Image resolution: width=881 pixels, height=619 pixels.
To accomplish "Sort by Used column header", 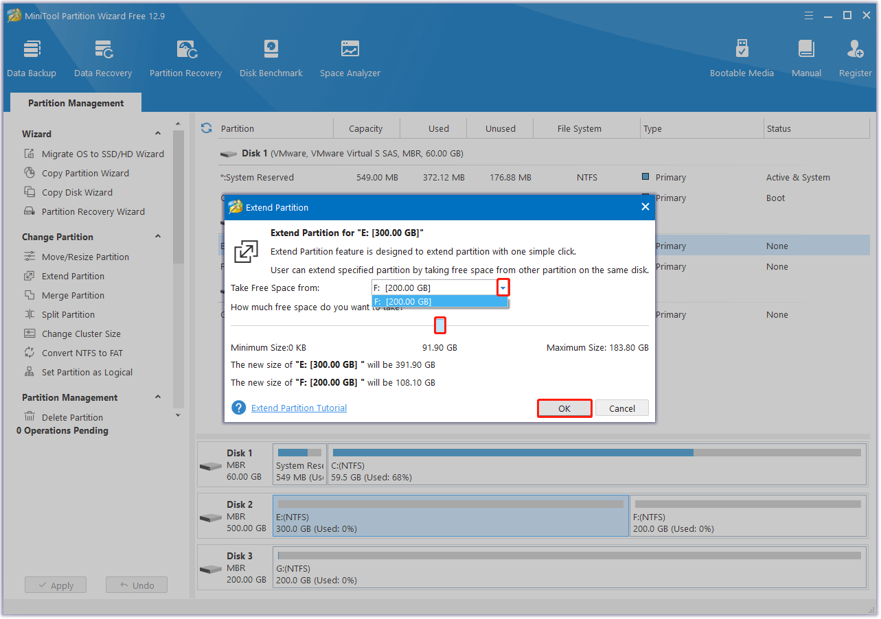I will click(x=439, y=128).
